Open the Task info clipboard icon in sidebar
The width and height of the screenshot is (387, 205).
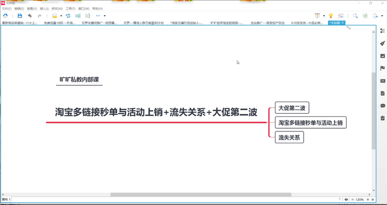[x=383, y=118]
